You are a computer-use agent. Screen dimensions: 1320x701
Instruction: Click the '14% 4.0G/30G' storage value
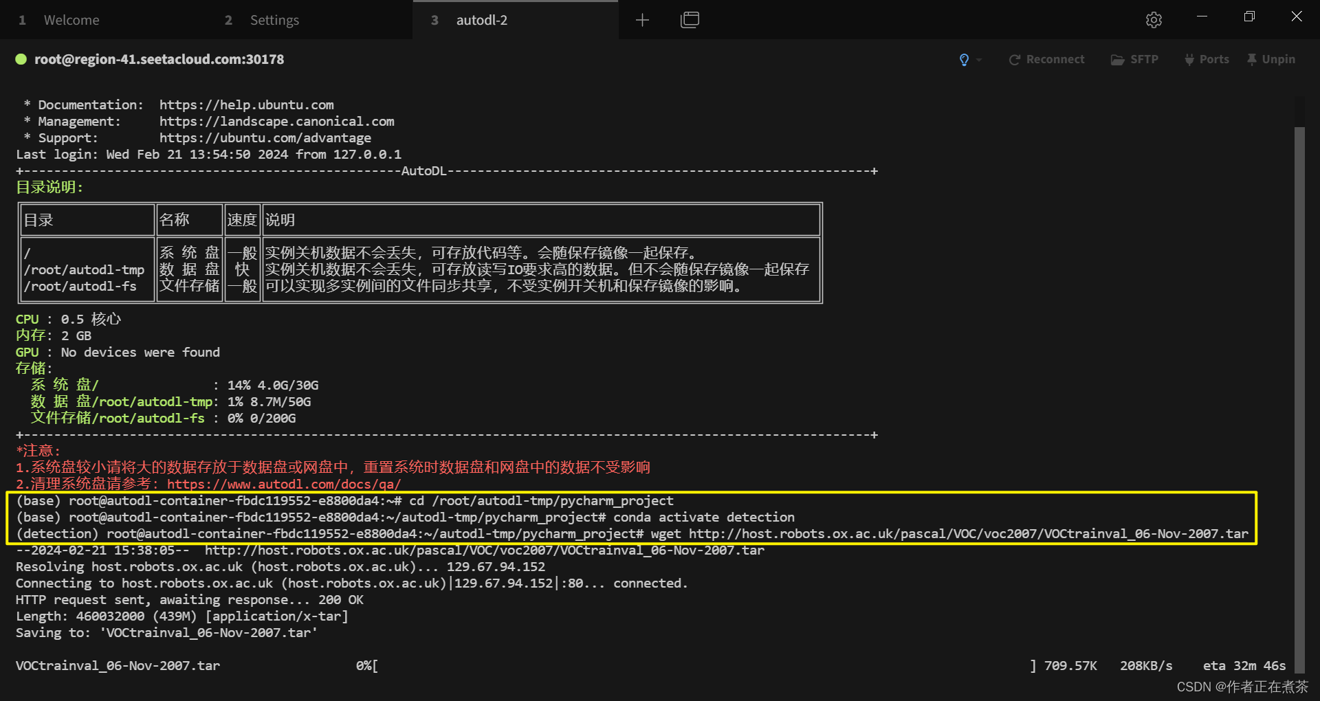pos(273,385)
